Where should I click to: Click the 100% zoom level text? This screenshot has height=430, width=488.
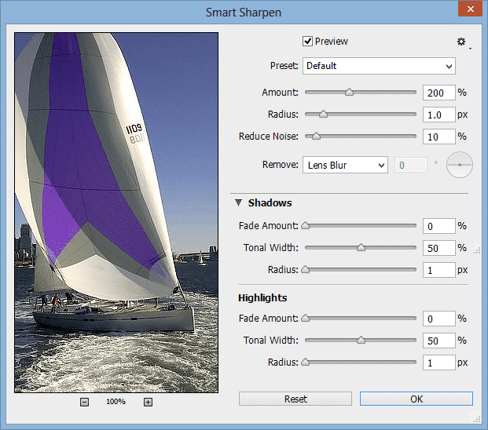(116, 402)
